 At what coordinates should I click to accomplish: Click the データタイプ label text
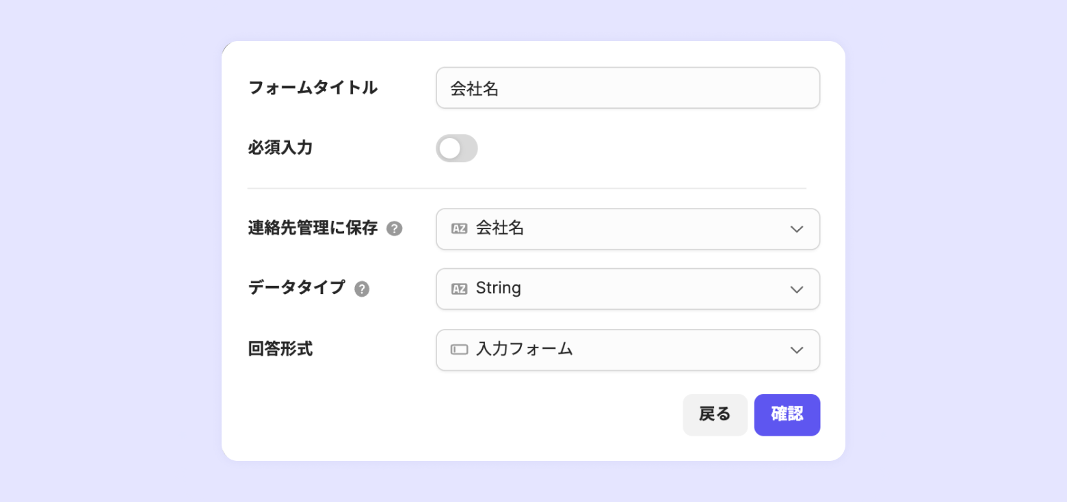click(296, 288)
